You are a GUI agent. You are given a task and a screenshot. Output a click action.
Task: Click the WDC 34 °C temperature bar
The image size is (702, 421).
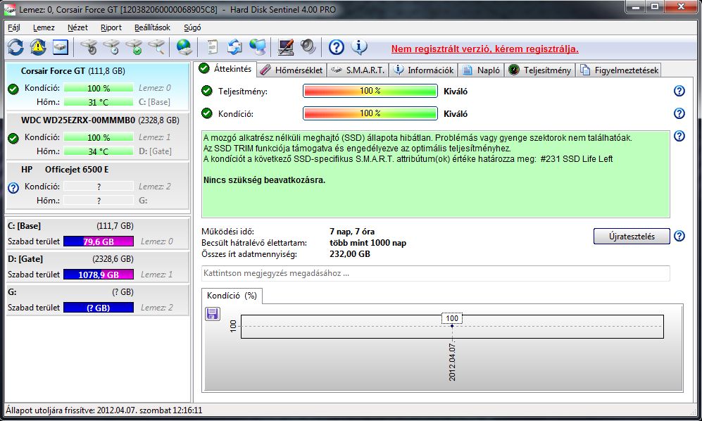pos(99,151)
